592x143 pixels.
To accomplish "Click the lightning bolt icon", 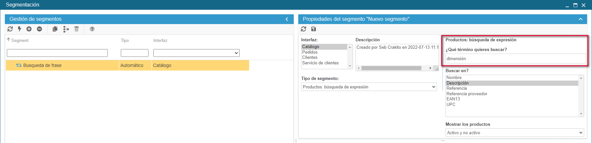I will [20, 29].
